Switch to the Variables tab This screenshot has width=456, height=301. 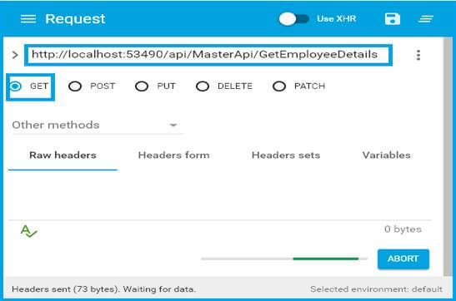point(386,155)
